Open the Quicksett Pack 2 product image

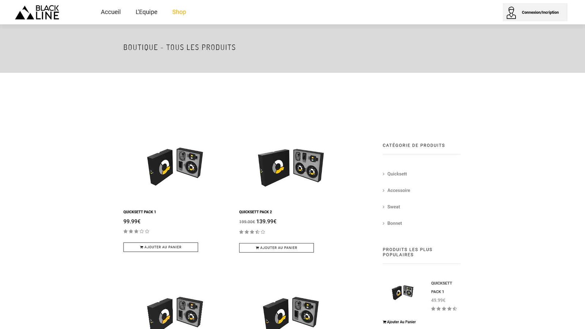tap(291, 167)
